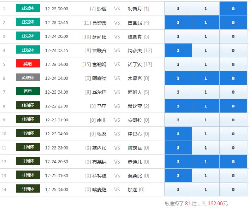249x209 pixels.
Task: Select draw 1 for 南非 vs 安哥拉
Action: point(206,120)
